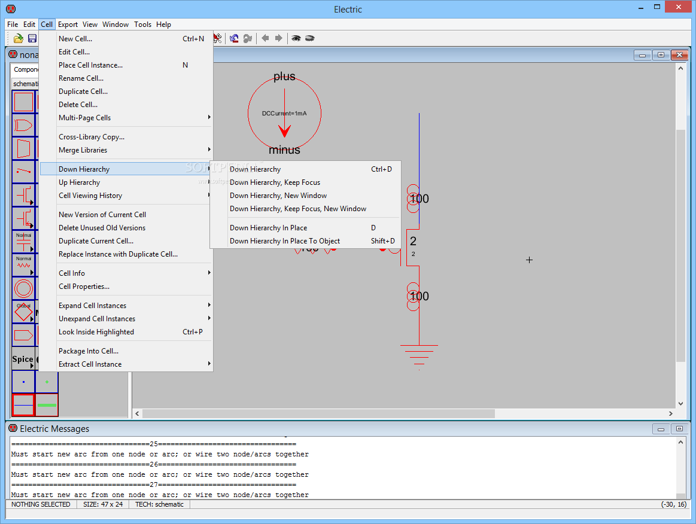Select the Normal capacitor component
696x524 pixels.
click(23, 242)
